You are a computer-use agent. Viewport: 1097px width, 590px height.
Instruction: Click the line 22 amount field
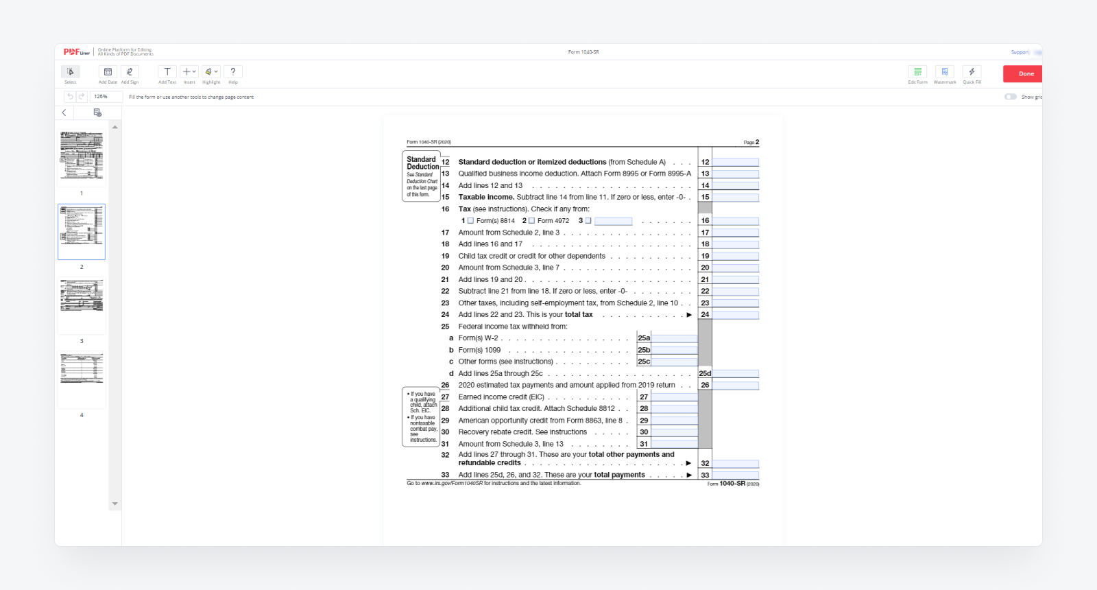click(x=736, y=291)
